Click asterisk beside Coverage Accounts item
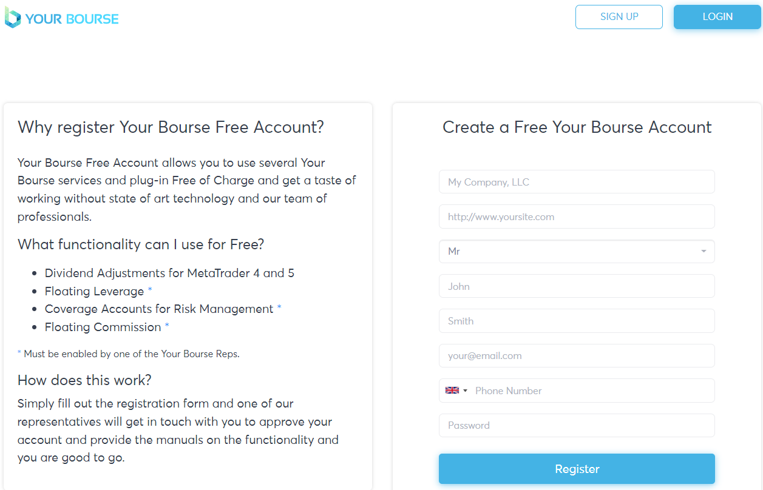Image resolution: width=763 pixels, height=490 pixels. click(279, 308)
